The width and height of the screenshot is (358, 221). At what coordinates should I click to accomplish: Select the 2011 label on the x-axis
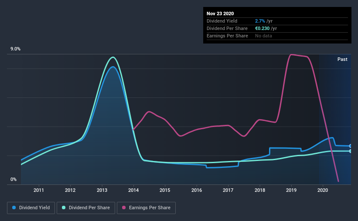coord(38,190)
